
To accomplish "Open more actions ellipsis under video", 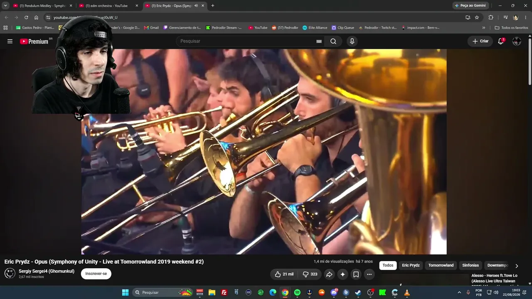I will pyautogui.click(x=369, y=274).
